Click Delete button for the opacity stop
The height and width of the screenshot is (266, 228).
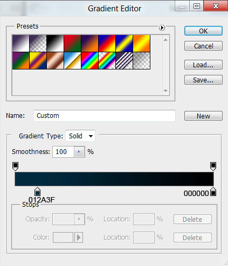point(192,219)
